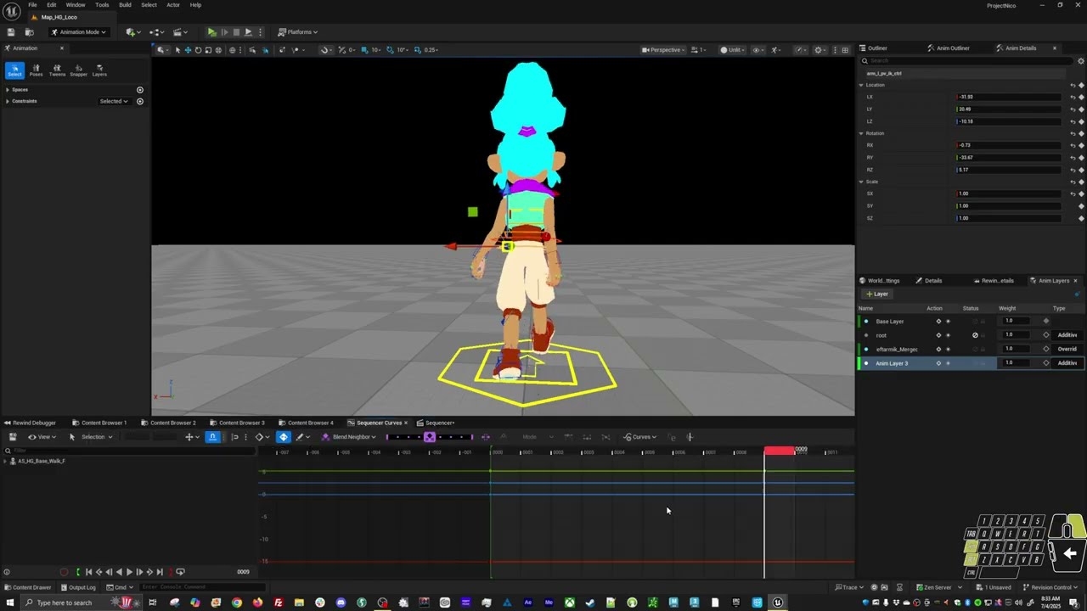This screenshot has height=611, width=1087.
Task: Open the Platforms dropdown
Action: click(x=298, y=32)
